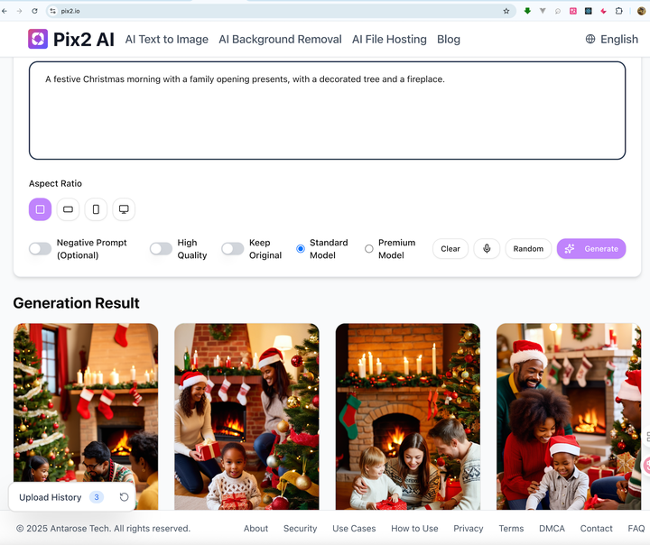This screenshot has height=545, width=650.
Task: Open AI Text to Image page
Action: (x=167, y=39)
